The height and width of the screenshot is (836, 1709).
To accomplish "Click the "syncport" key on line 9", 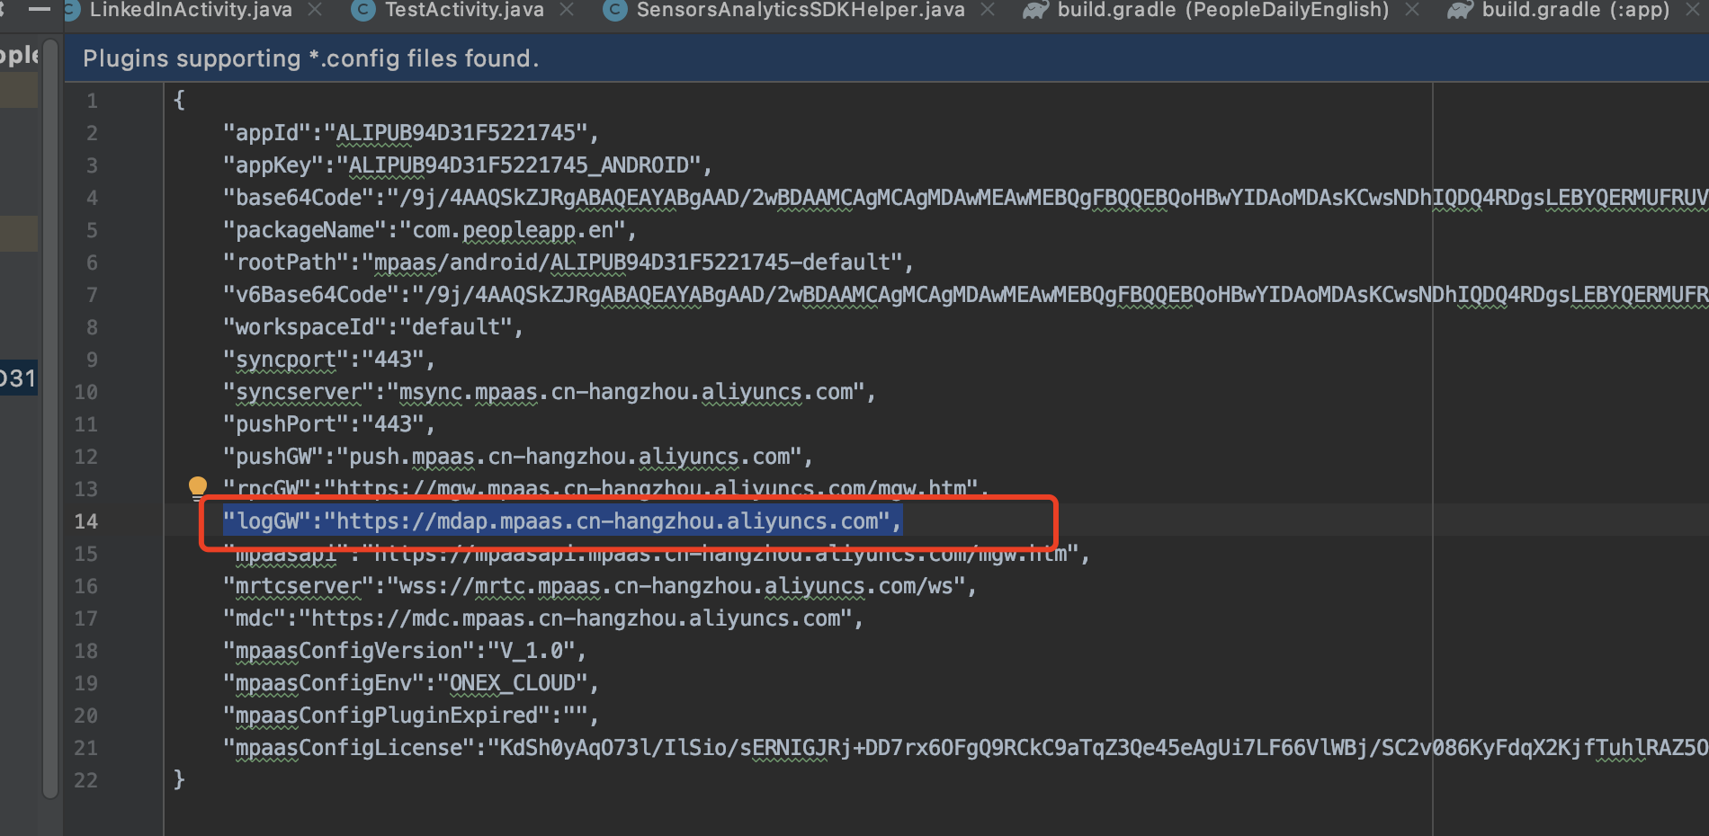I will pyautogui.click(x=286, y=360).
